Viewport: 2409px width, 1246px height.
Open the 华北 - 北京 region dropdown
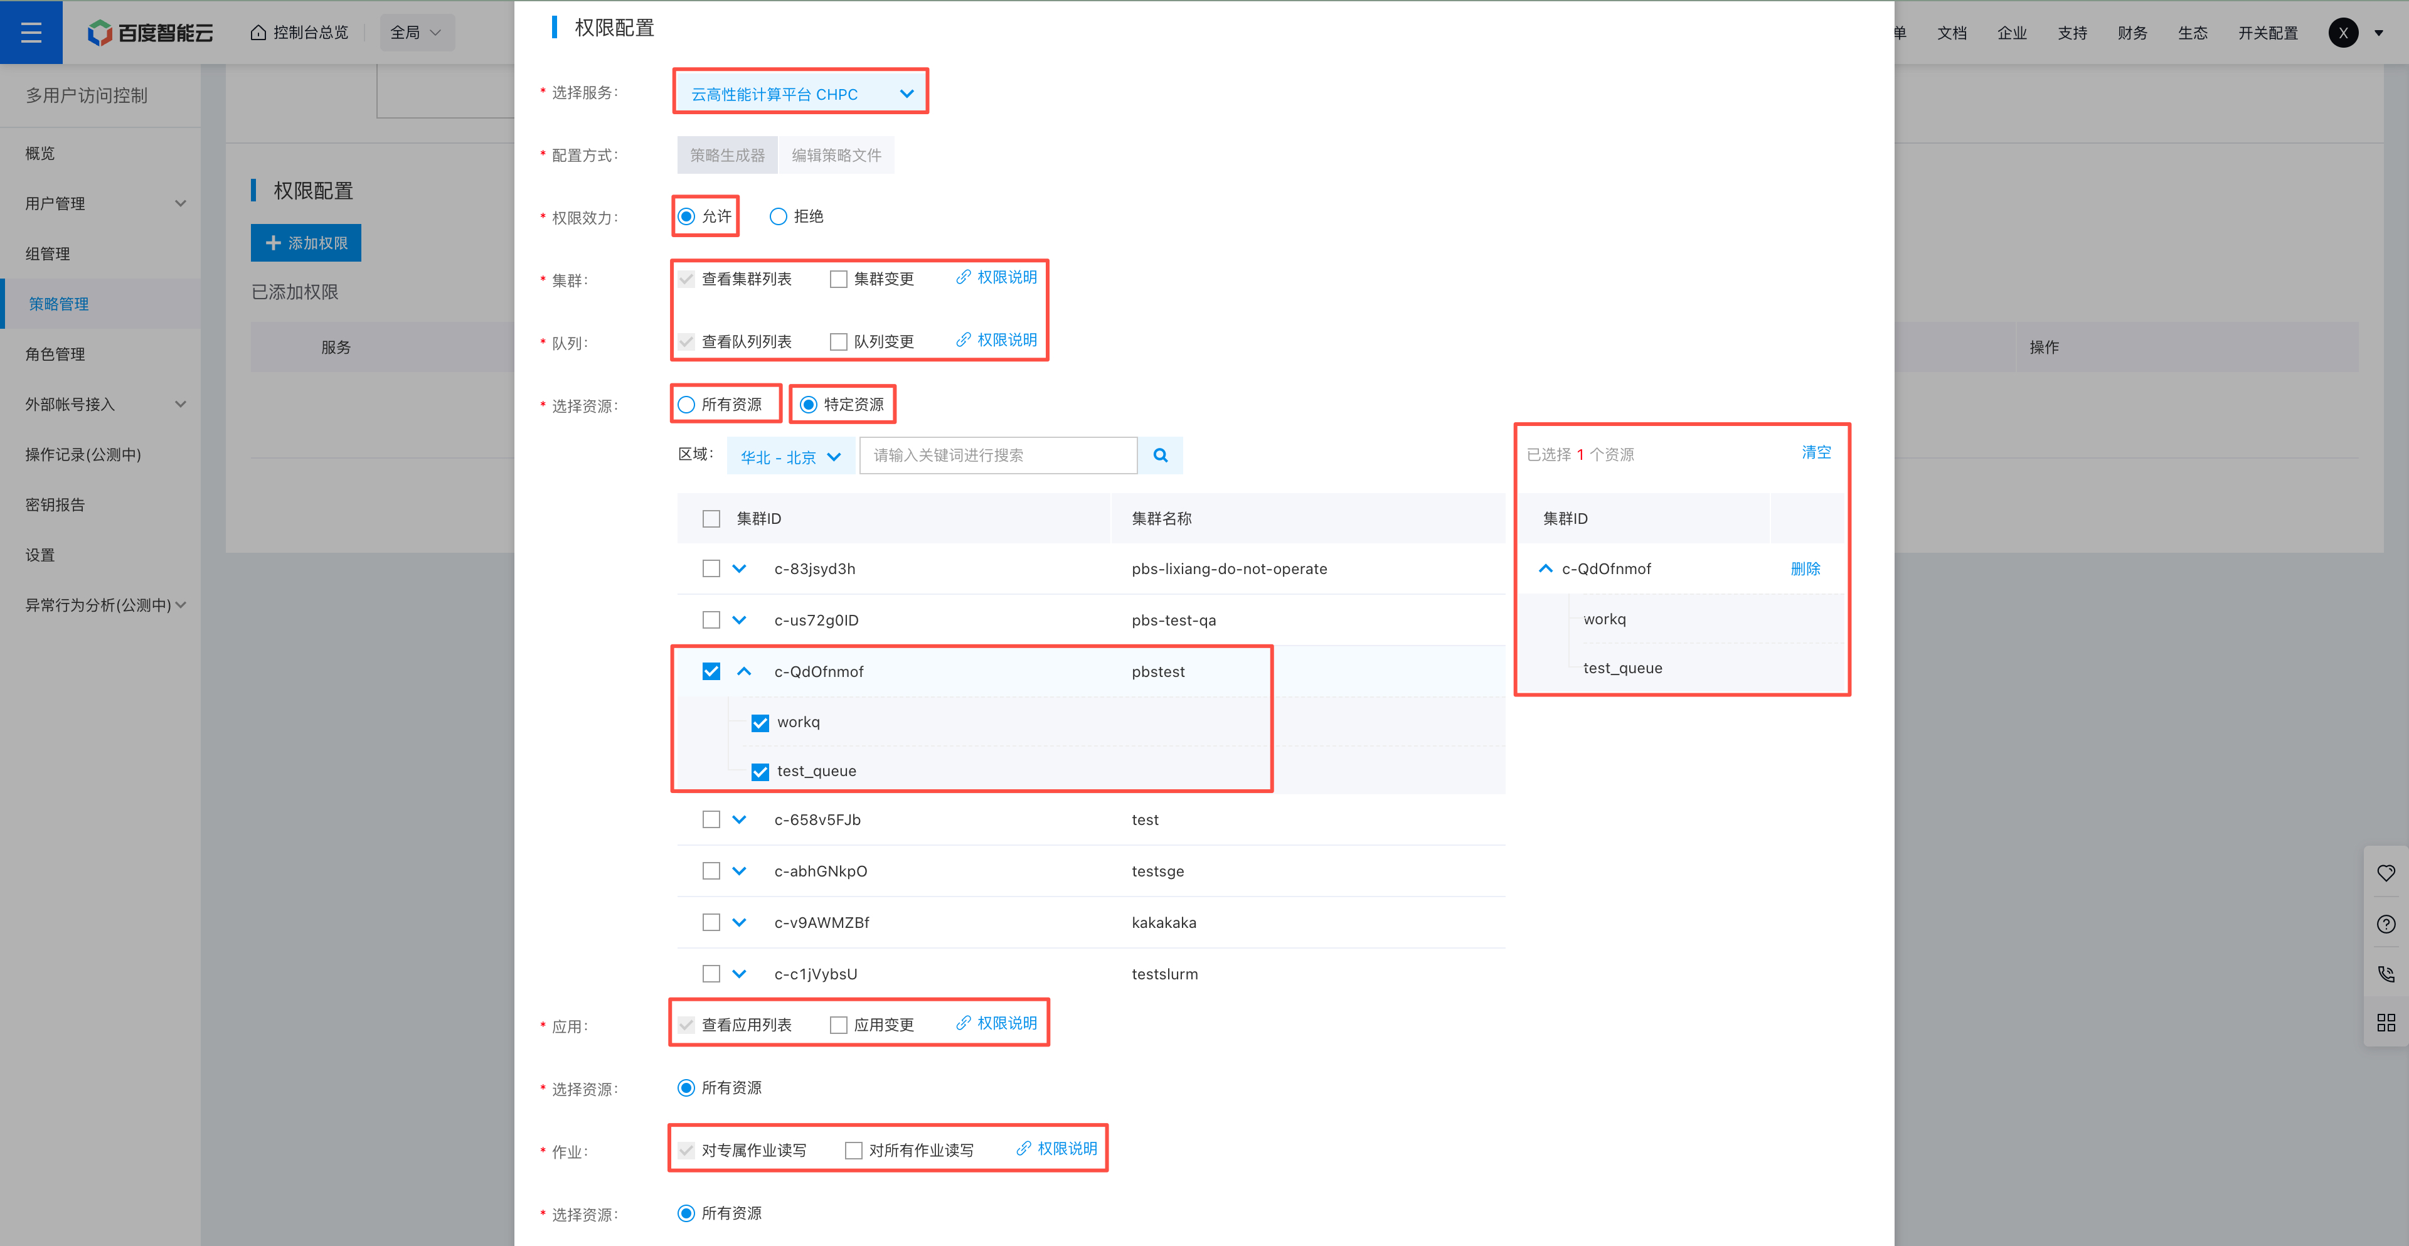point(790,457)
